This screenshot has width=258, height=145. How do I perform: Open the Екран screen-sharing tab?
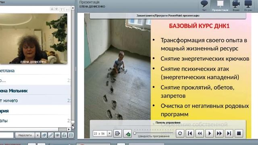point(248,6)
